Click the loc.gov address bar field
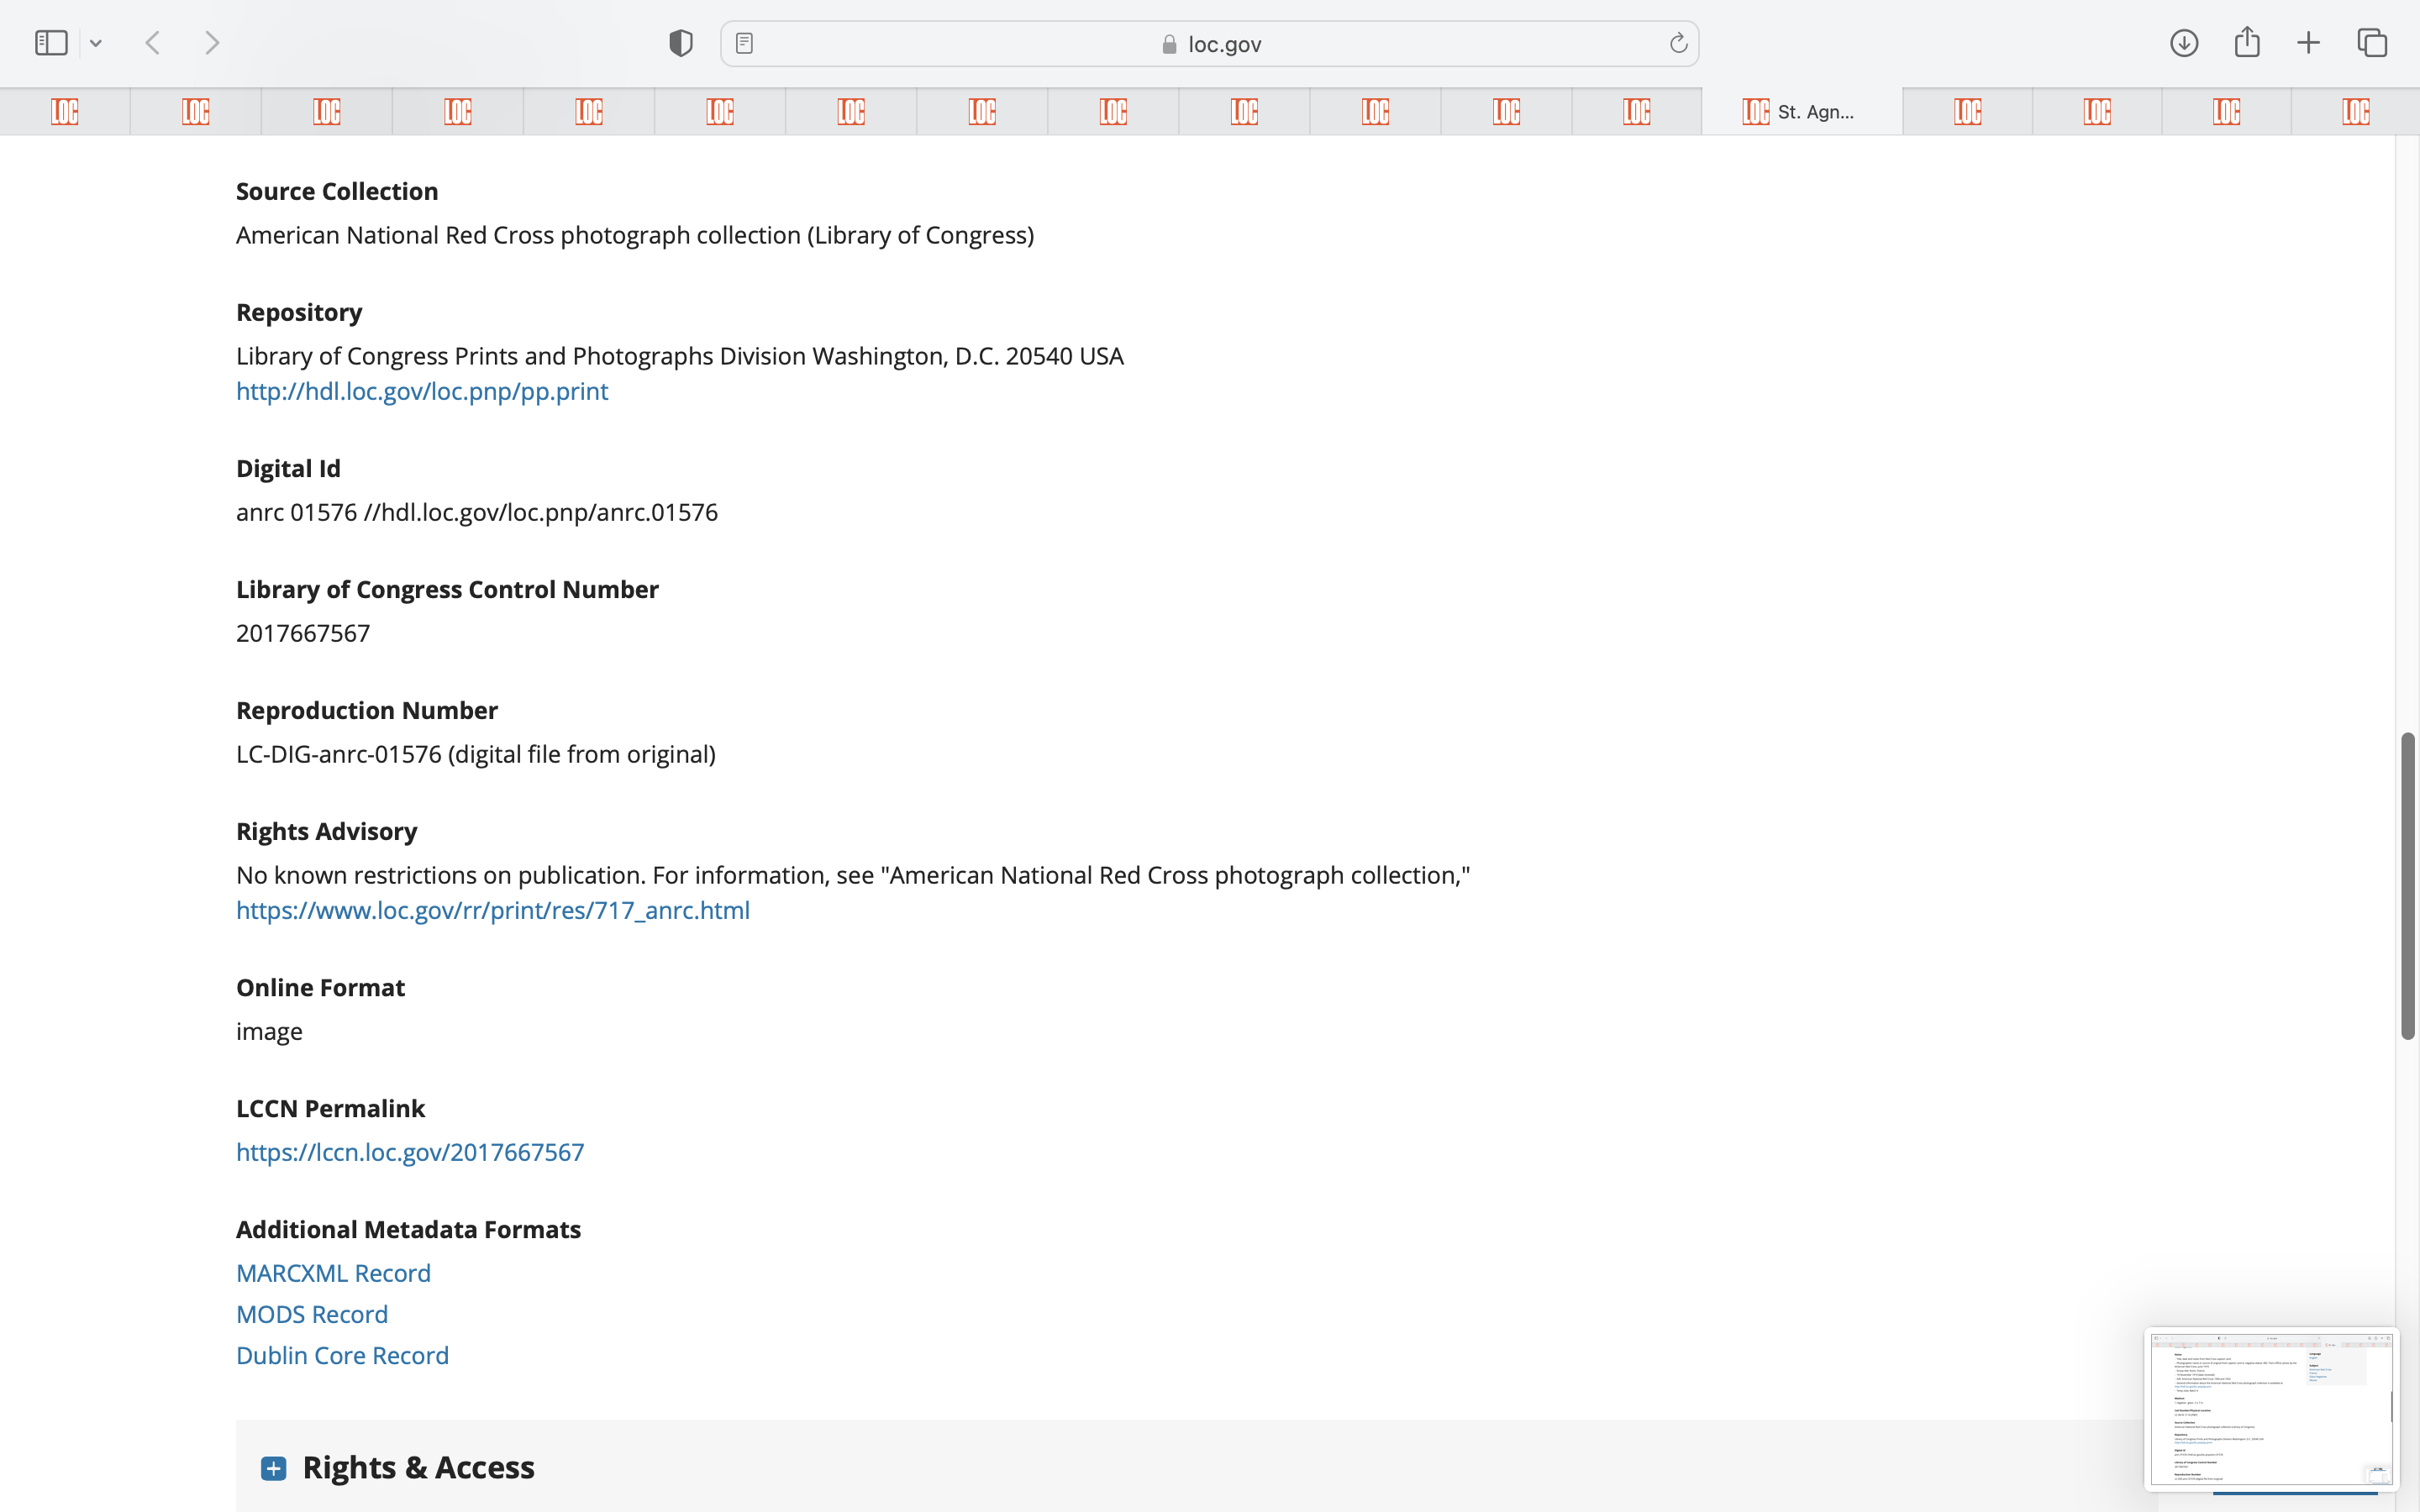 point(1210,44)
